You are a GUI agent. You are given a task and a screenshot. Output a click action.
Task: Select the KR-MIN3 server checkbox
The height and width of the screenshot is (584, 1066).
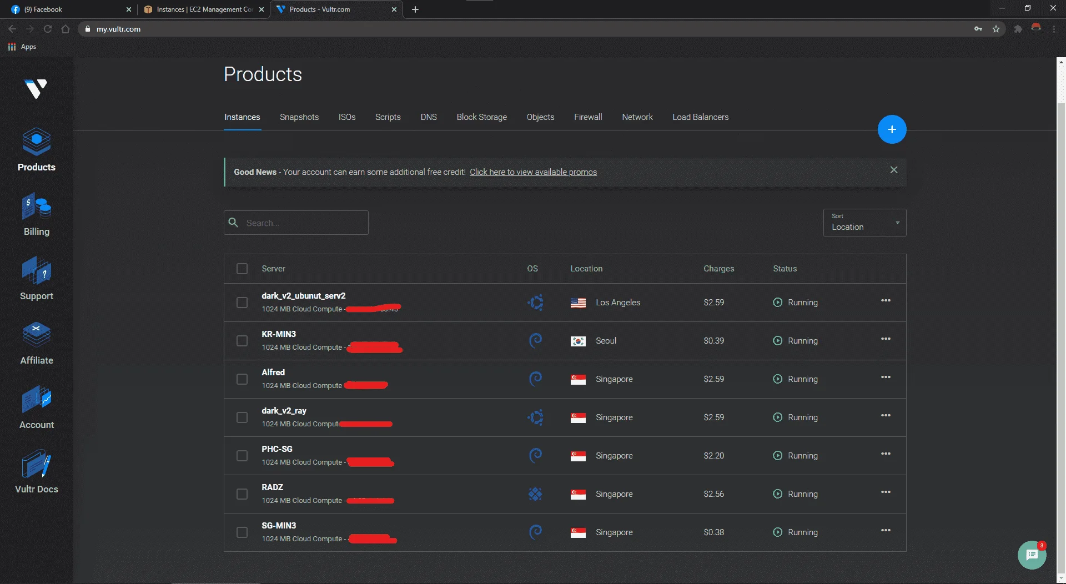(242, 341)
